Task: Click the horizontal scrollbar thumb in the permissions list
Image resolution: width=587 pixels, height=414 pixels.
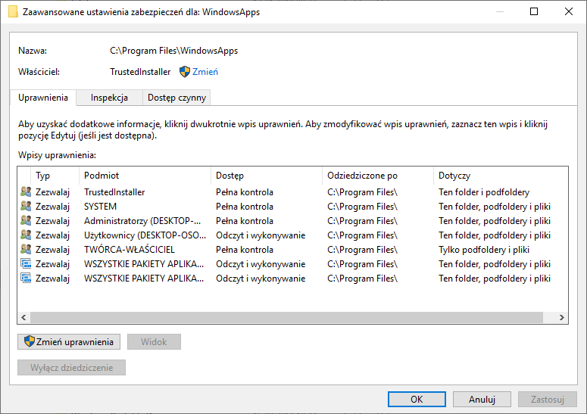Action: click(x=287, y=318)
